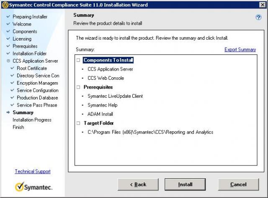268x198 pixels.
Task: Select the Directory Service Con sub-step
Action: pos(38,76)
